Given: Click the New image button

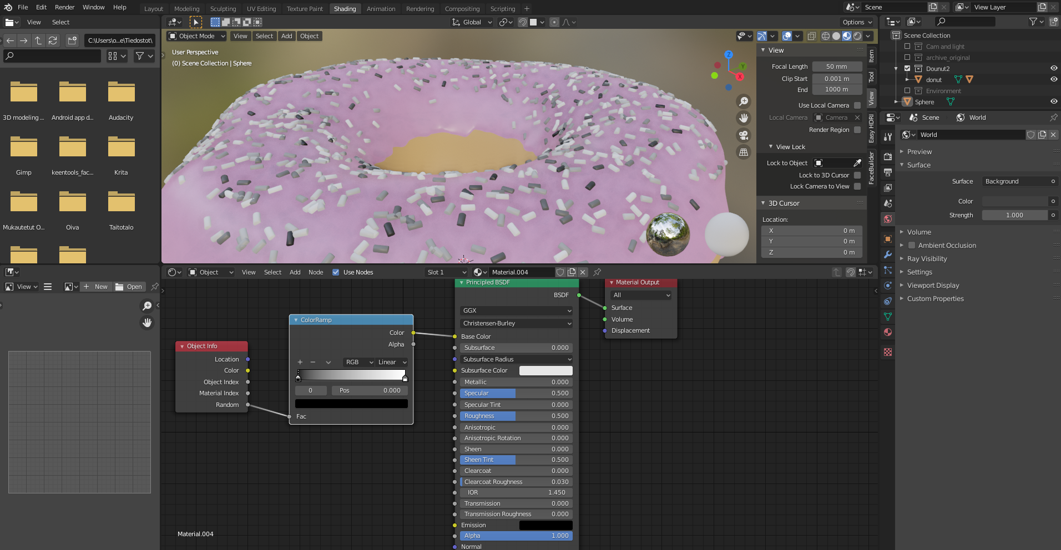Looking at the screenshot, I should pos(95,287).
